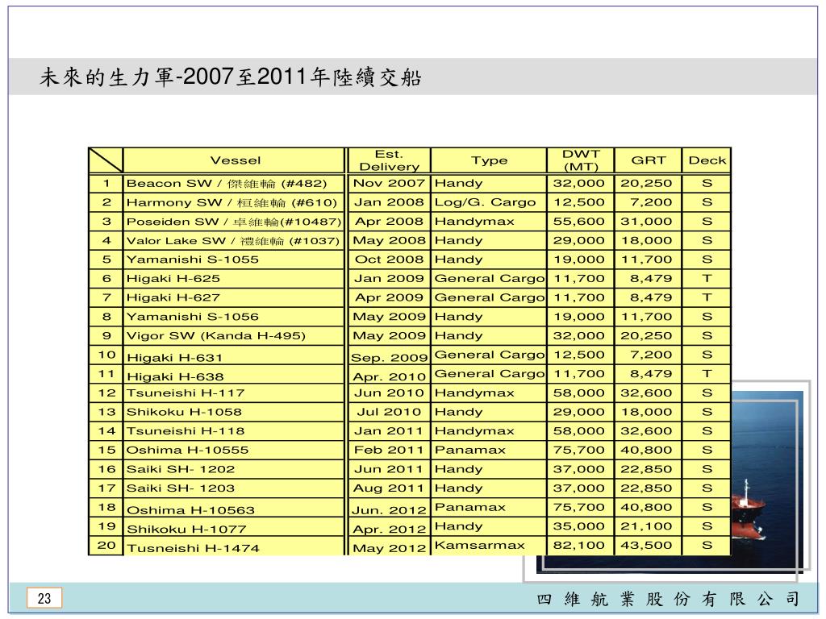
Task: Click delivery date Jan 2008
Action: coord(390,202)
